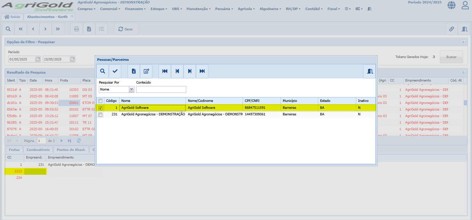The height and width of the screenshot is (220, 472).
Task: Open the gears settings dropdown
Action: pos(359,9)
